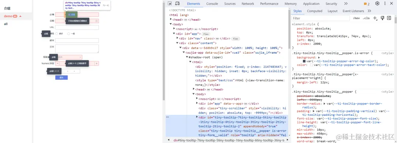
Task: Switch to the Layout tab
Action: (x=332, y=11)
